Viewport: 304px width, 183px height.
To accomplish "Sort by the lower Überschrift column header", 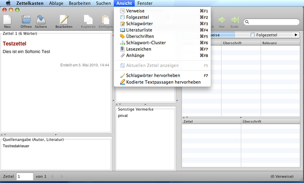I will point(270,121).
